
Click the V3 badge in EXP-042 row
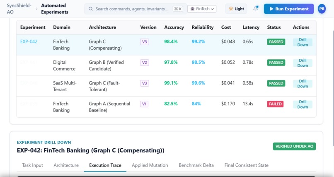[x=145, y=42]
